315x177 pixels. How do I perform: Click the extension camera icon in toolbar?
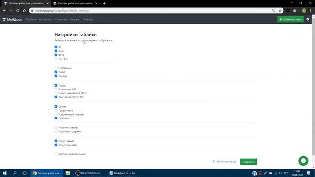pyautogui.click(x=295, y=11)
